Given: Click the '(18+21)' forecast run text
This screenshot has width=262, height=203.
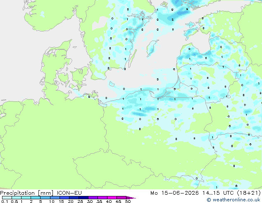Looking at the screenshot, I should [249, 193].
